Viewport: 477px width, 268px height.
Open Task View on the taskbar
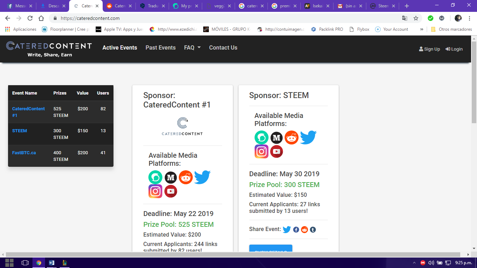25,263
